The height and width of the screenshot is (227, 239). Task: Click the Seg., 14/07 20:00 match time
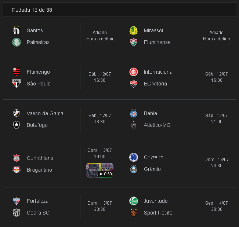[x=217, y=206]
